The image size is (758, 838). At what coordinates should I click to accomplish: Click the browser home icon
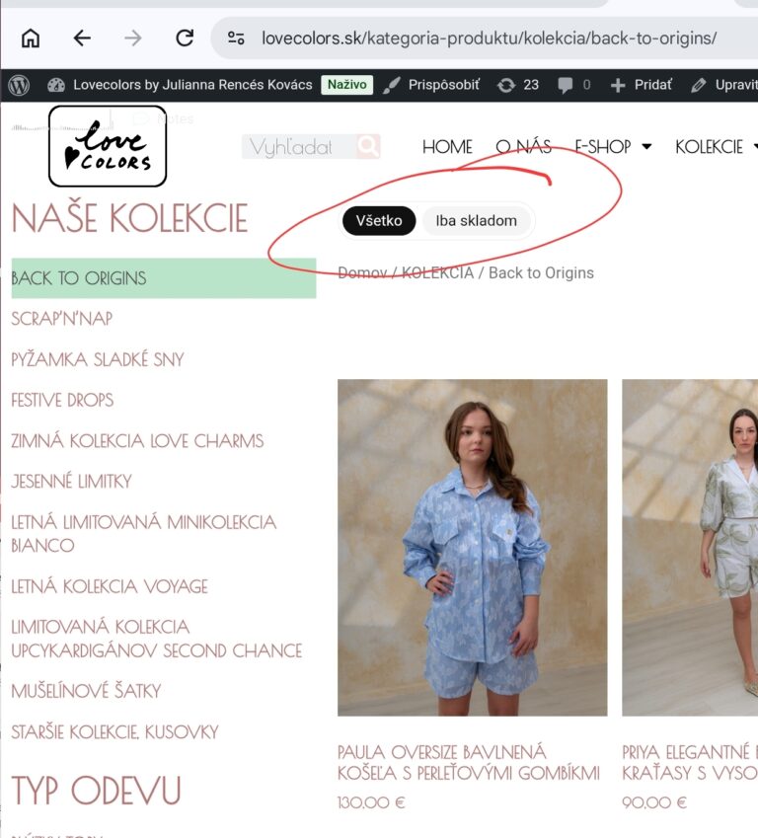click(31, 38)
